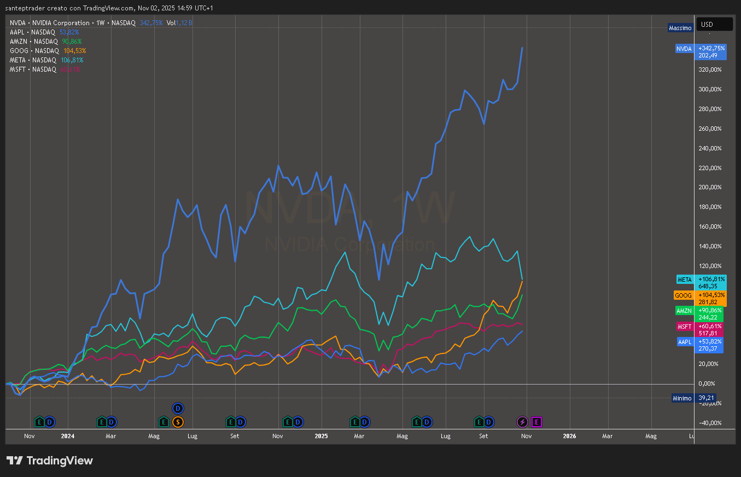741x477 pixels.
Task: Toggle visibility of the AAPL series in the legend
Action: pyautogui.click(x=16, y=32)
